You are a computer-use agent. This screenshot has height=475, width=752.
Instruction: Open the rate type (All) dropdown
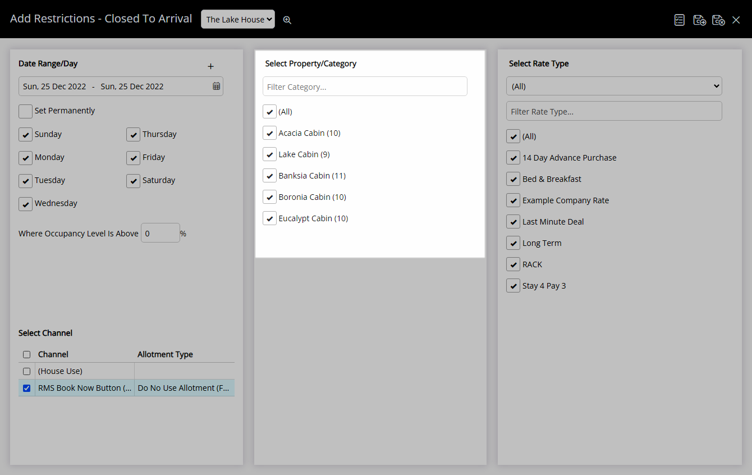(x=614, y=86)
